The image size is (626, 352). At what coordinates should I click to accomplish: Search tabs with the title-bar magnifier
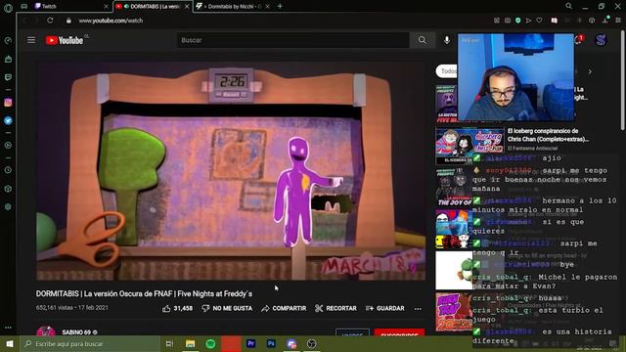tap(568, 6)
